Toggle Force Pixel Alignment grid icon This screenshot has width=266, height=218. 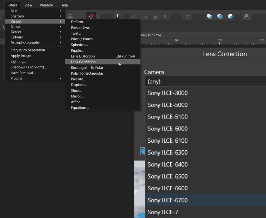(71, 16)
